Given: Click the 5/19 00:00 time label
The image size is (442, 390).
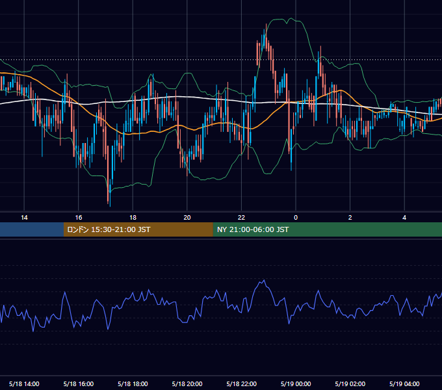Looking at the screenshot, I should pyautogui.click(x=296, y=383).
